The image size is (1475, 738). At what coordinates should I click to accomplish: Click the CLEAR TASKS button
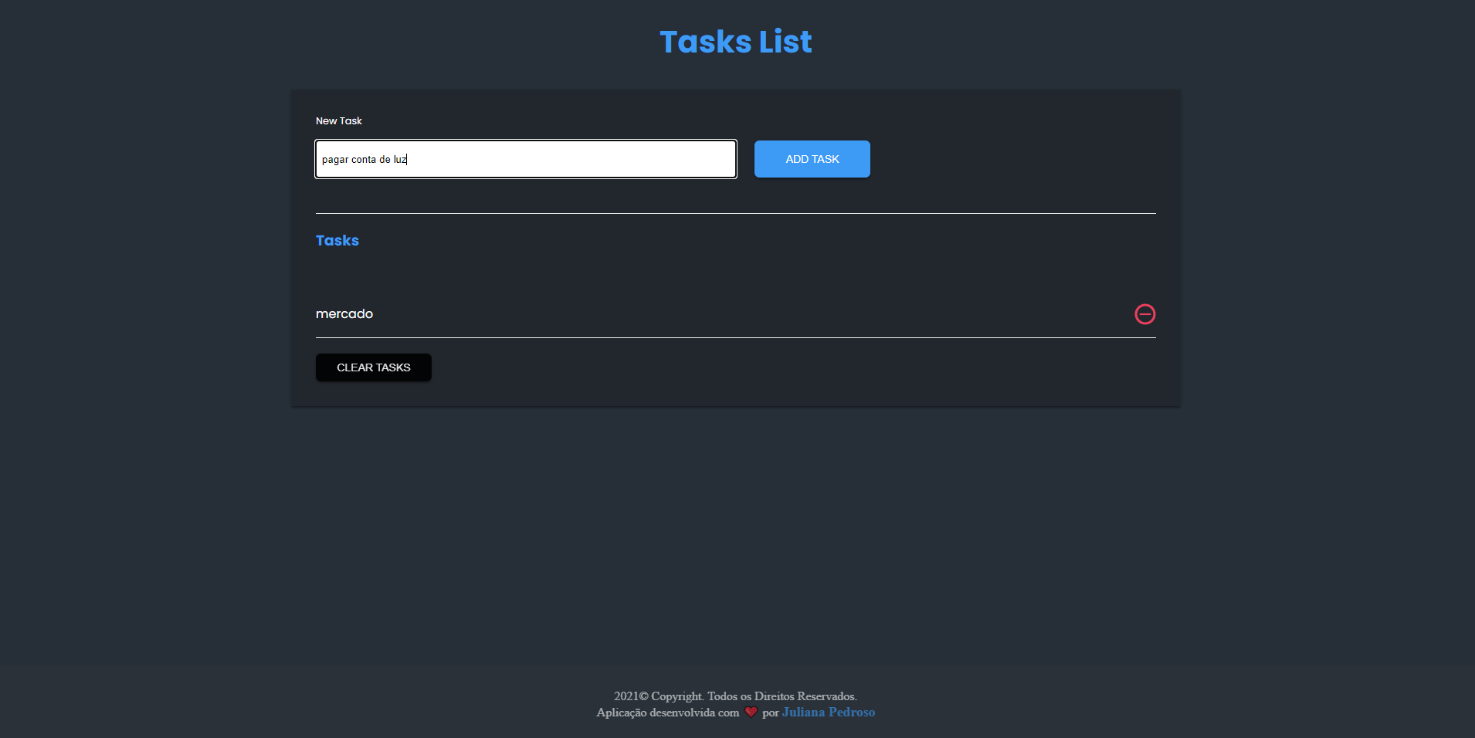(x=373, y=367)
